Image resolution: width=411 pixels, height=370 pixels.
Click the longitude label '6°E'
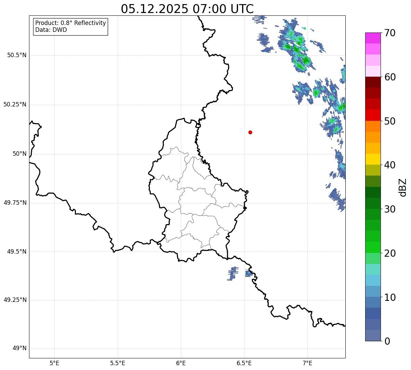coord(181,363)
